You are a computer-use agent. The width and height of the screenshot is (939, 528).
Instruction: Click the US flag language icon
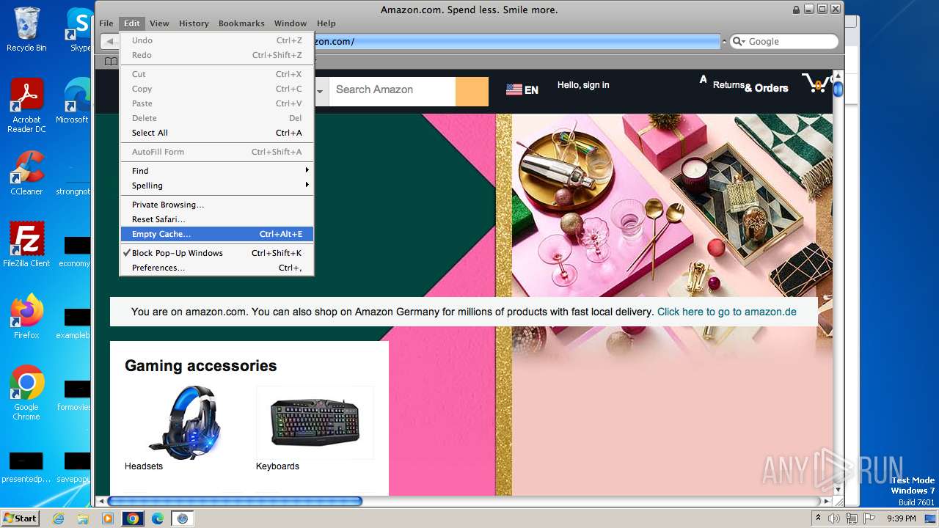[514, 89]
